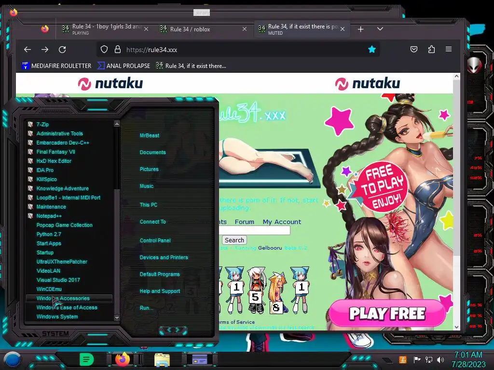Image resolution: width=494 pixels, height=370 pixels.
Task: Click the Search button on the page
Action: coord(234,240)
